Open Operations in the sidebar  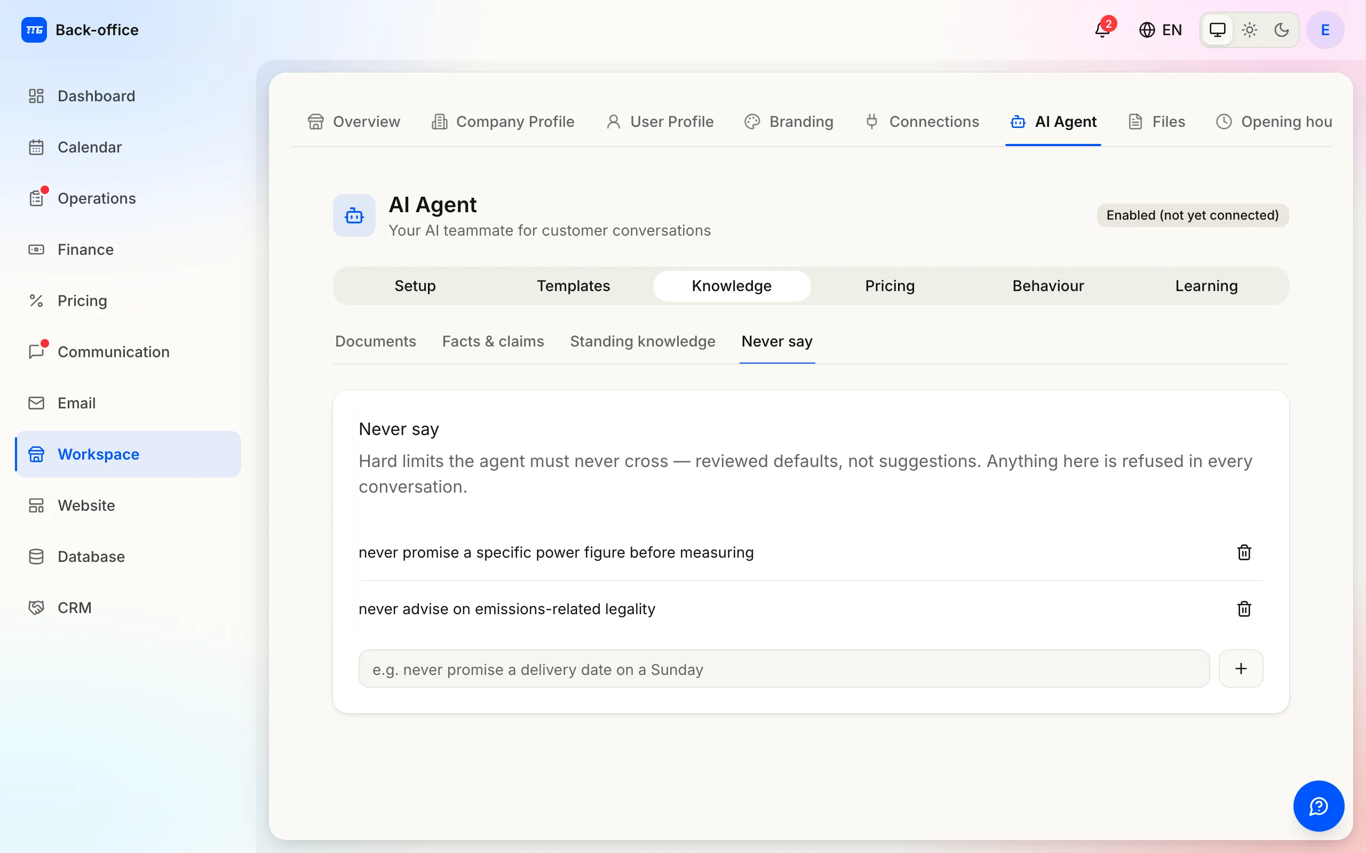pyautogui.click(x=128, y=198)
